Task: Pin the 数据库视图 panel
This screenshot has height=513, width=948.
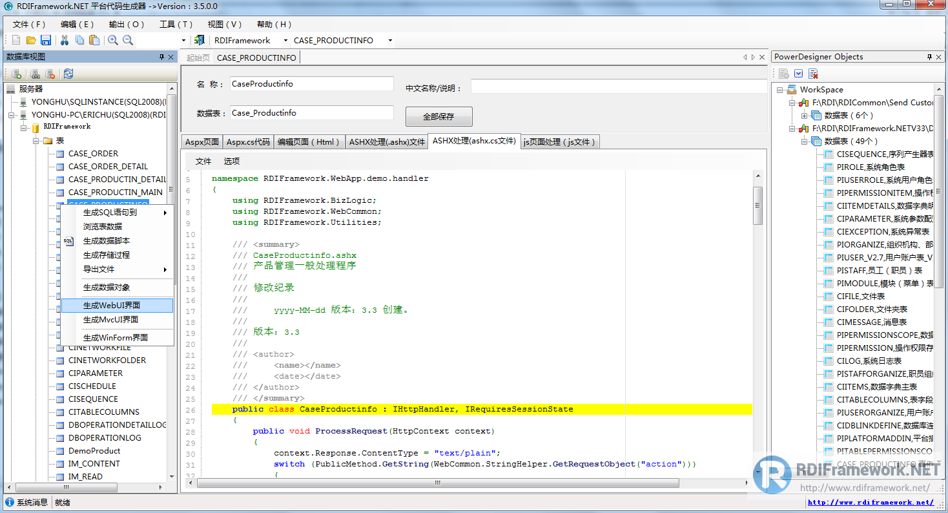Action: [161, 57]
